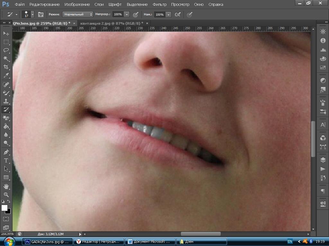Select the Eraser tool

6,118
